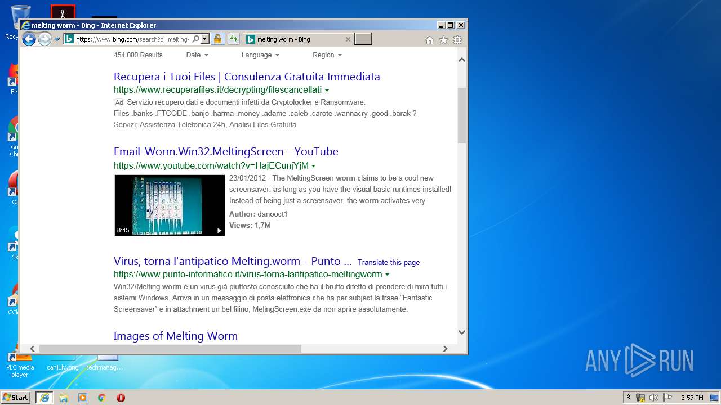The width and height of the screenshot is (721, 405).
Task: Click 'Translate this page' link
Action: point(389,263)
